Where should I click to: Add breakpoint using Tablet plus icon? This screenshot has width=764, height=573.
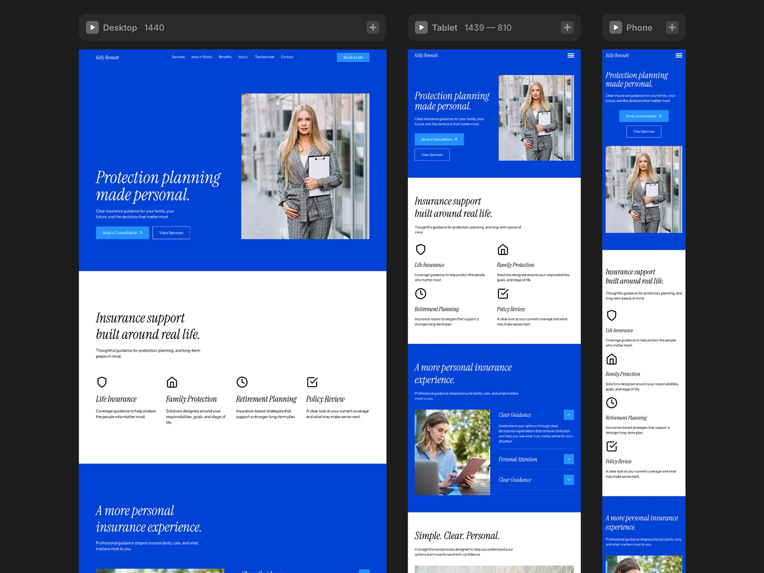(x=567, y=27)
